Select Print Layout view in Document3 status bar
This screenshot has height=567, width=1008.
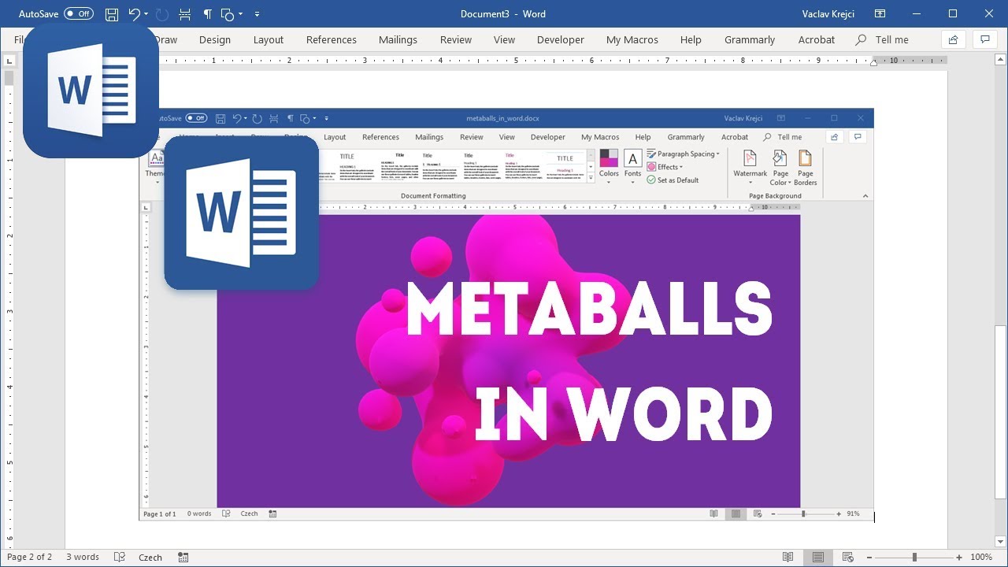point(818,557)
